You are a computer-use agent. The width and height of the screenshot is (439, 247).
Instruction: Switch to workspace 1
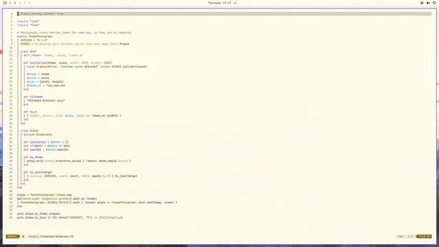coord(10,3)
